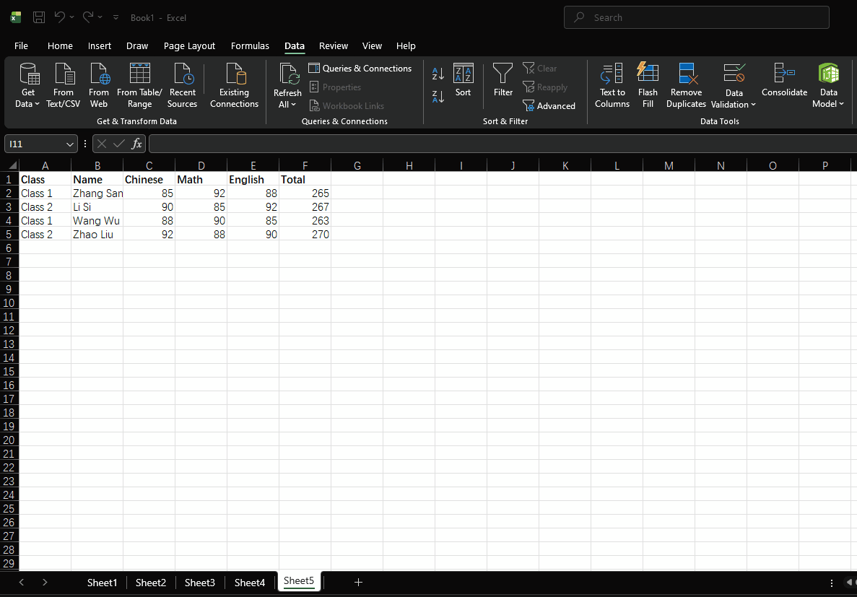Toggle the Queries & Connections pane
The height and width of the screenshot is (597, 857).
(360, 69)
